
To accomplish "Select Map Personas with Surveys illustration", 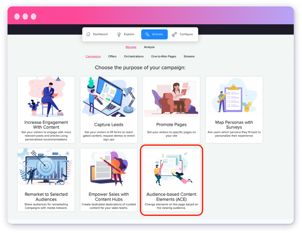I will coord(234,96).
